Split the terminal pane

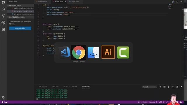click(165, 87)
